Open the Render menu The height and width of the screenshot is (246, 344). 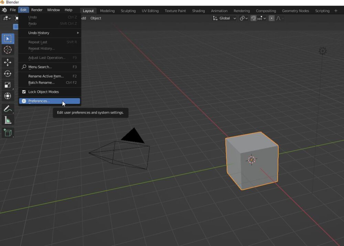point(37,10)
